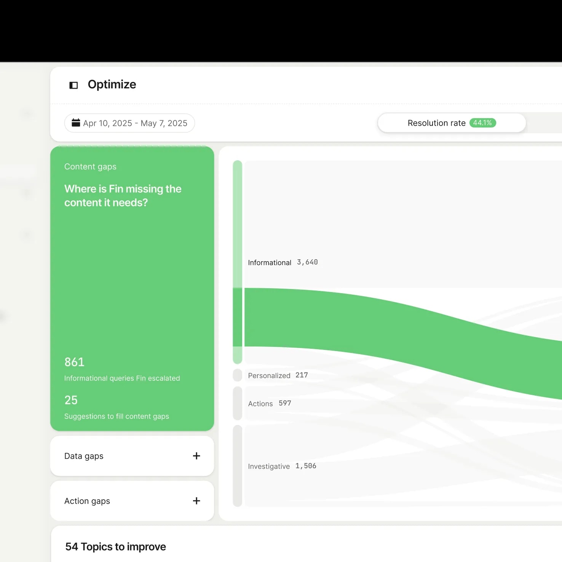The height and width of the screenshot is (562, 562).
Task: Click the Informational 3,640 value
Action: click(307, 262)
